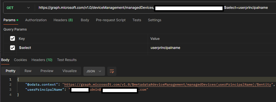The image size is (276, 102).
Task: Switch to the Params tab
Action: (x=11, y=20)
